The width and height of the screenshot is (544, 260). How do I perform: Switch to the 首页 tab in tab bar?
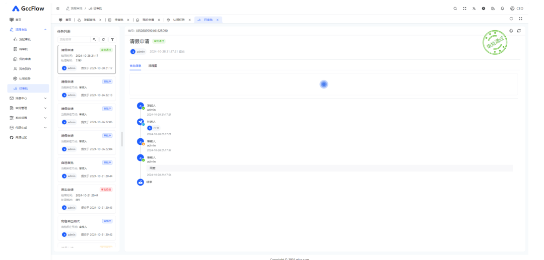coord(65,20)
